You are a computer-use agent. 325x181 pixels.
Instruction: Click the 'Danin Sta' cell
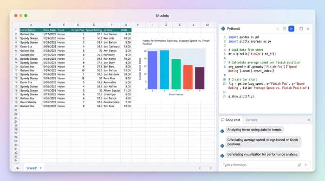(31, 82)
